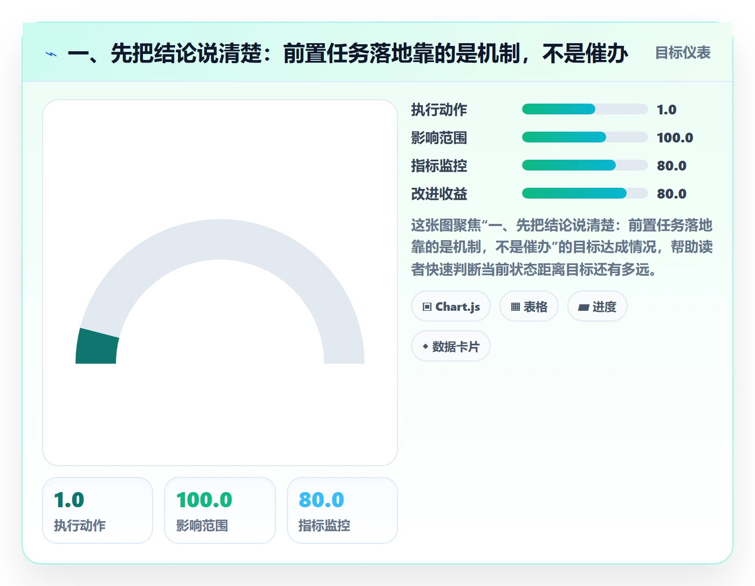Viewport: 755px width, 586px height.
Task: Click the 80.0 value beside the 改进收益 bar
Action: pos(672,194)
